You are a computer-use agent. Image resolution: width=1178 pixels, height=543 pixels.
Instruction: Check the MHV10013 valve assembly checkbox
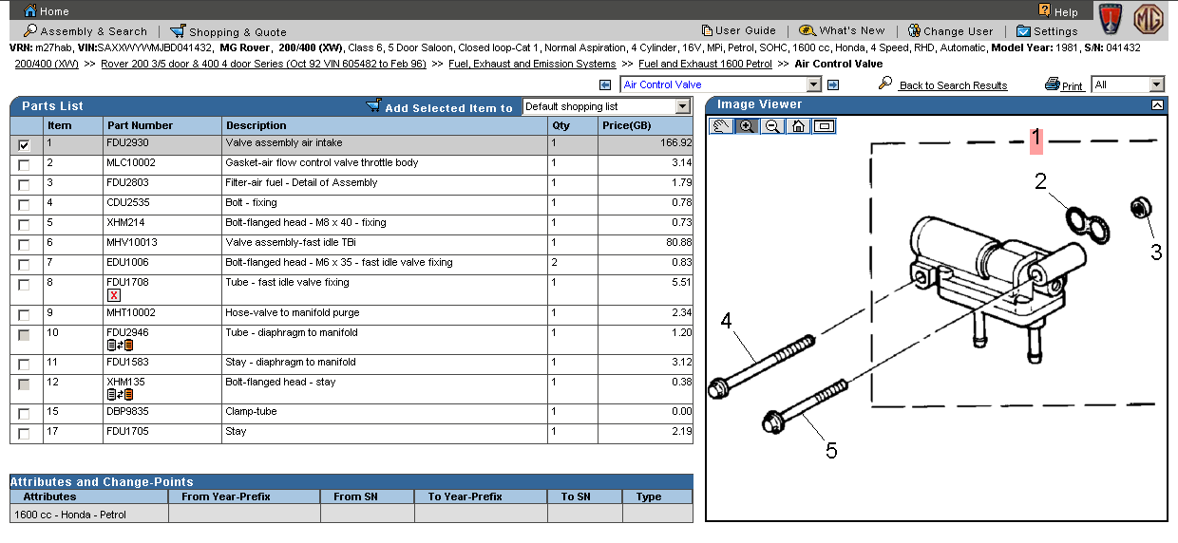pyautogui.click(x=24, y=245)
